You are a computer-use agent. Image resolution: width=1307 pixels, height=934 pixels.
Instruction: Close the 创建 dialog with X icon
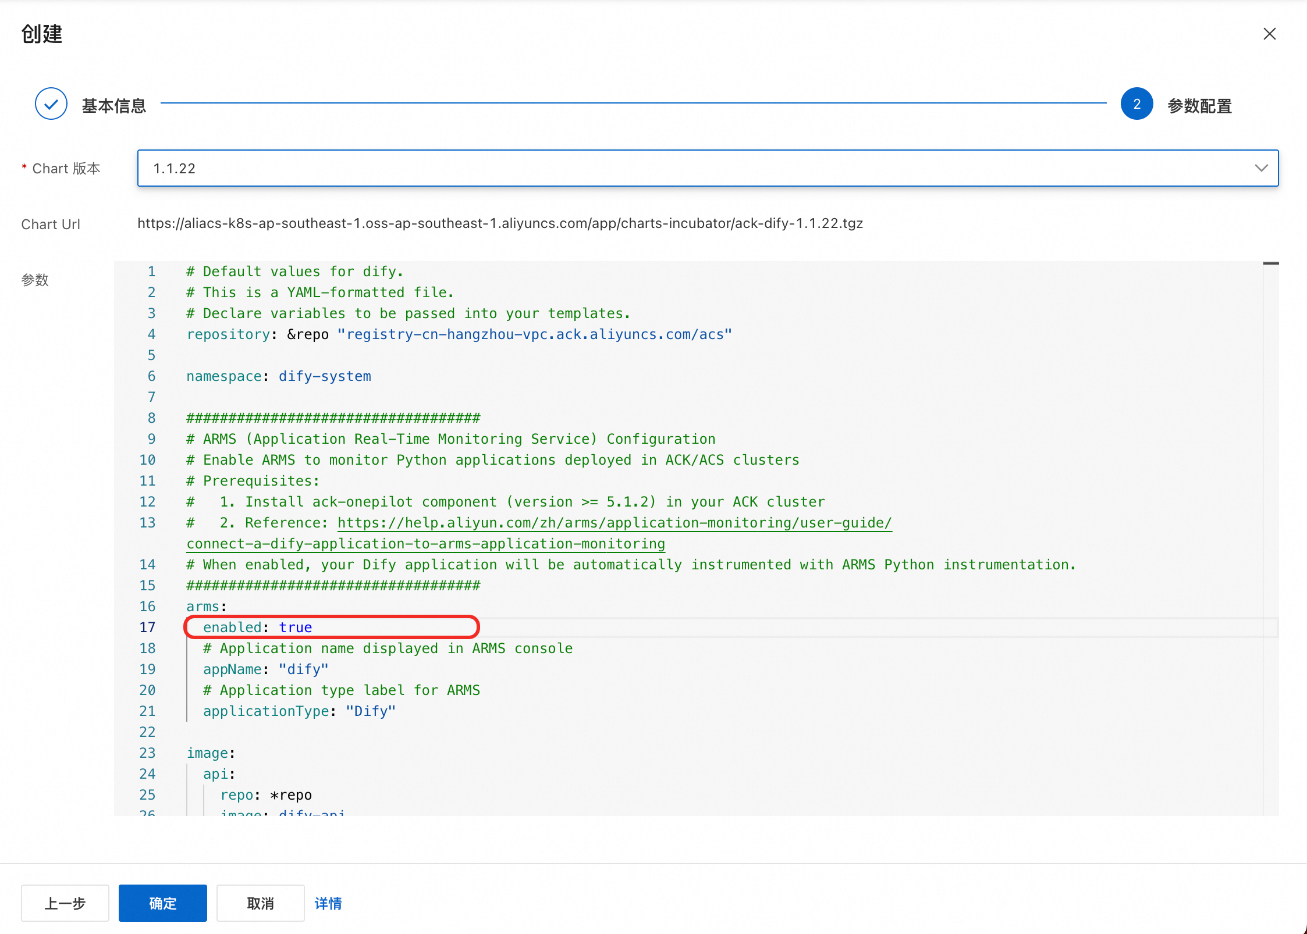[1269, 34]
